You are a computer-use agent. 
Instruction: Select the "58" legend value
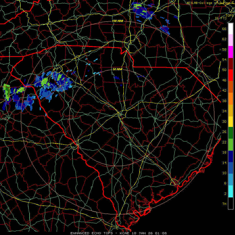pyautogui.click(x=224, y=49)
